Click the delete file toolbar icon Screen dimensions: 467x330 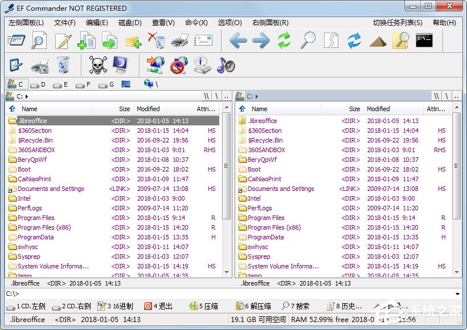click(157, 40)
